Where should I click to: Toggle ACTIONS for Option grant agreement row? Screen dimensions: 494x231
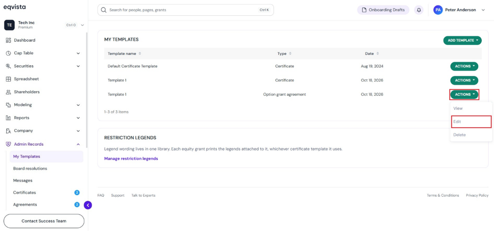[465, 95]
